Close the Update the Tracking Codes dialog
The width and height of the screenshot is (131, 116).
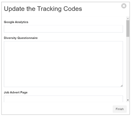click(124, 6)
